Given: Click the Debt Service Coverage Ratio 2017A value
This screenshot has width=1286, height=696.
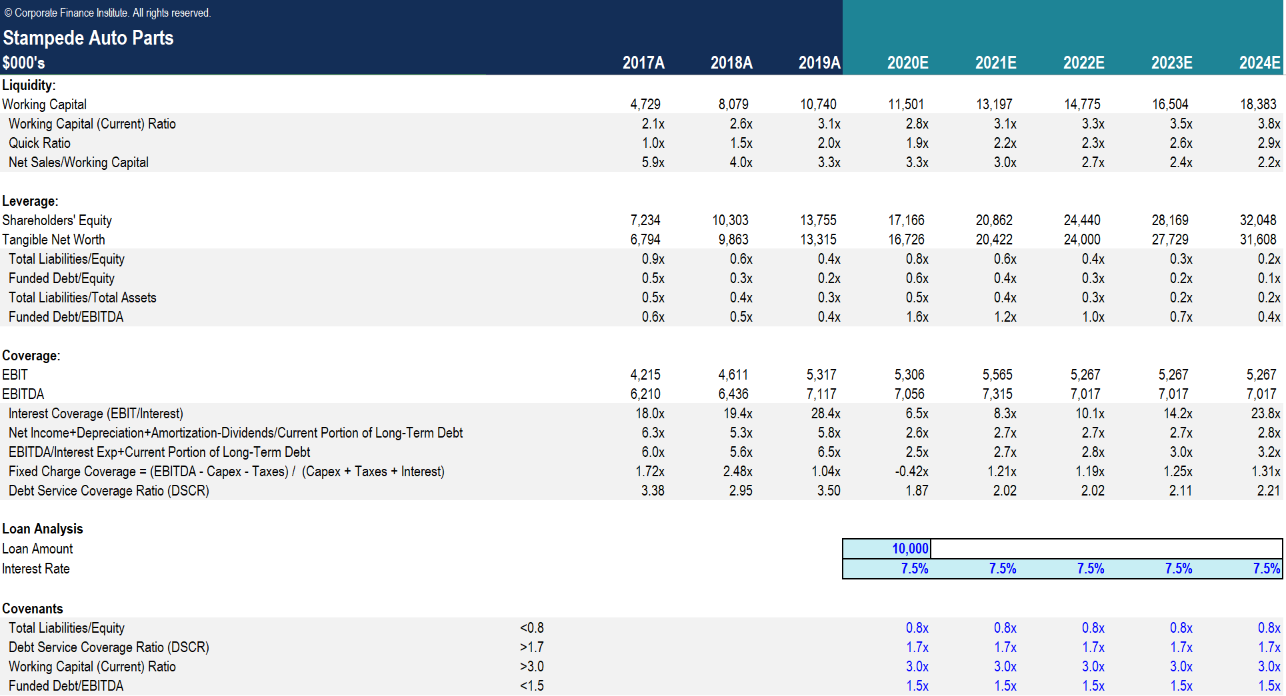Looking at the screenshot, I should 652,491.
